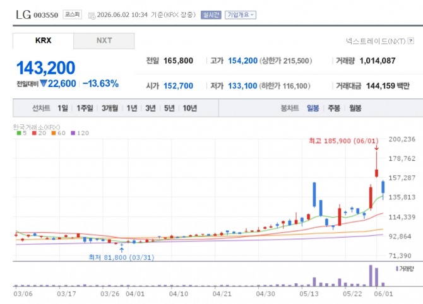Select the 1일 line chart period
Viewport: 423px width, 304px height.
coord(63,108)
